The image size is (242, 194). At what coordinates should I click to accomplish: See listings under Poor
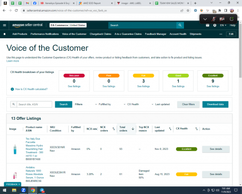pyautogui.click(x=109, y=86)
